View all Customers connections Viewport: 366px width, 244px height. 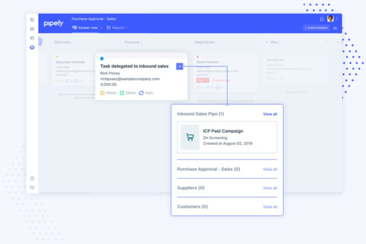[x=270, y=207]
